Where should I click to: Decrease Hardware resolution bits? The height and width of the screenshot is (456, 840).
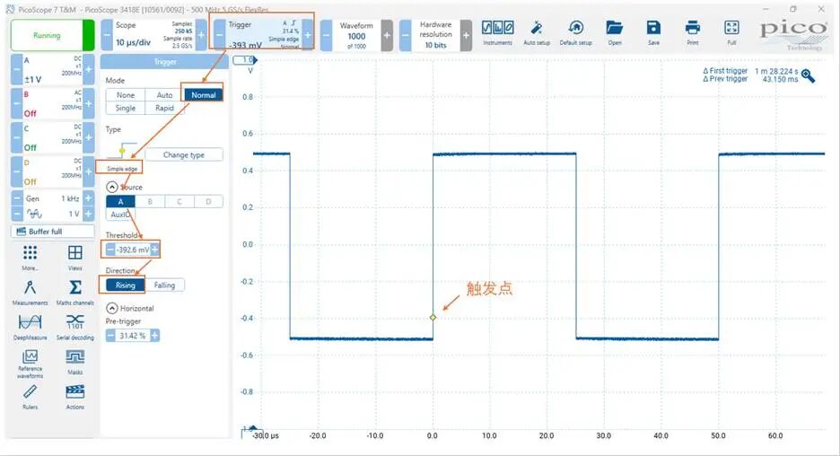point(406,35)
